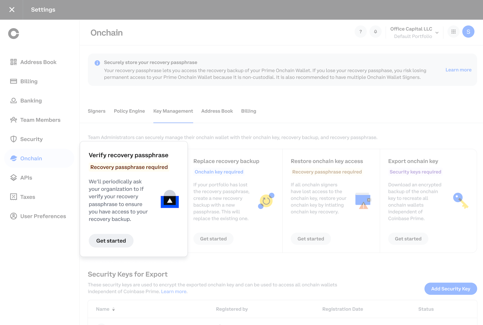Open the S avatar profile

[x=468, y=31]
